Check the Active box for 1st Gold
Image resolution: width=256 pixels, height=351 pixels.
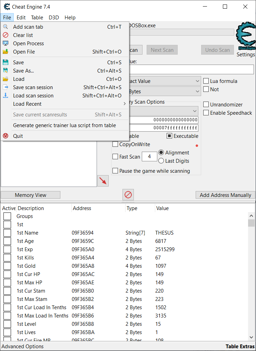tap(7, 266)
